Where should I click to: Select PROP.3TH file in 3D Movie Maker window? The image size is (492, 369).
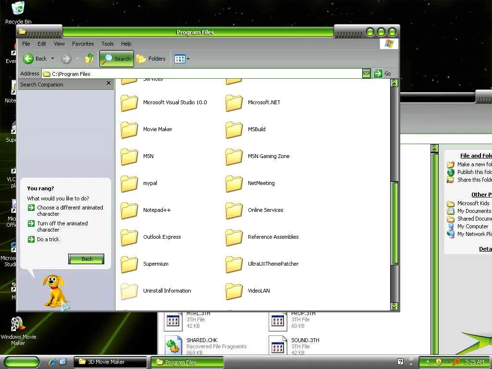tap(293, 320)
